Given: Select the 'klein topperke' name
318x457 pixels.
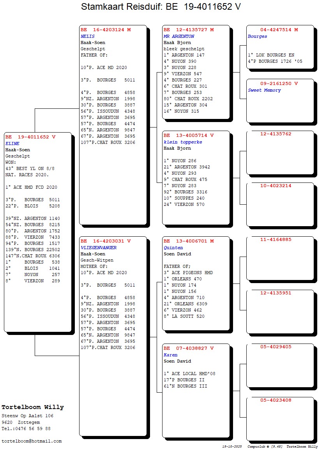Looking at the screenshot, I should tap(183, 142).
